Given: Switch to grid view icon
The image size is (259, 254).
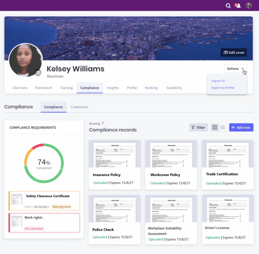Looking at the screenshot, I should click(x=215, y=128).
